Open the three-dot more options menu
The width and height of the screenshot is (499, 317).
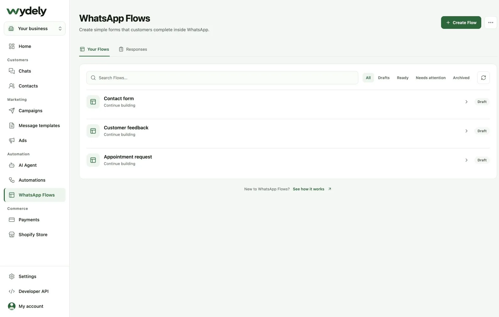[x=491, y=23]
